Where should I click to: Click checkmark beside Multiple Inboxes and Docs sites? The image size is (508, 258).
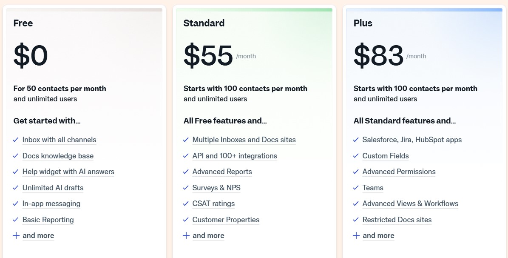(x=186, y=140)
